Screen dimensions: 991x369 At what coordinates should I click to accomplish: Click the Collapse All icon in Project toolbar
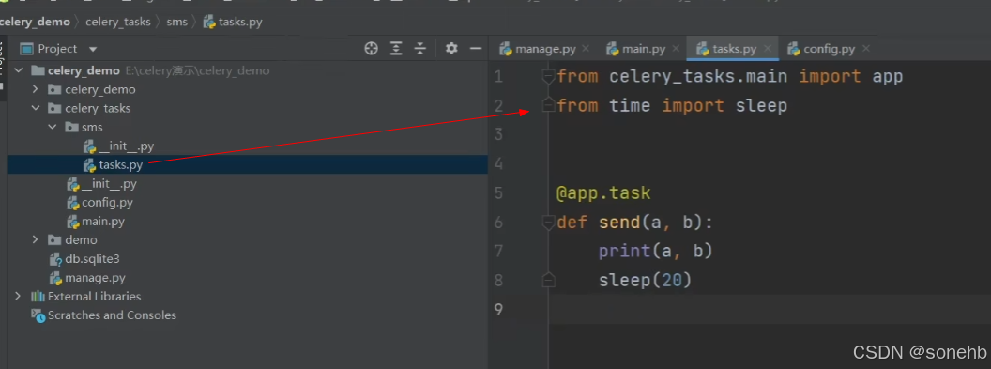click(x=419, y=49)
